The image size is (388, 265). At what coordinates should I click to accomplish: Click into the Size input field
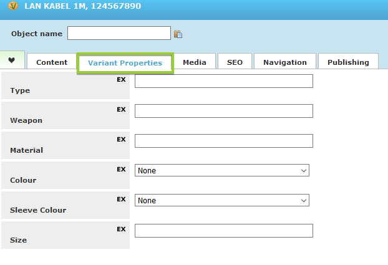coord(224,231)
